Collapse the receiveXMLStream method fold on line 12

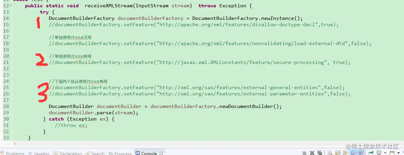click(x=11, y=6)
